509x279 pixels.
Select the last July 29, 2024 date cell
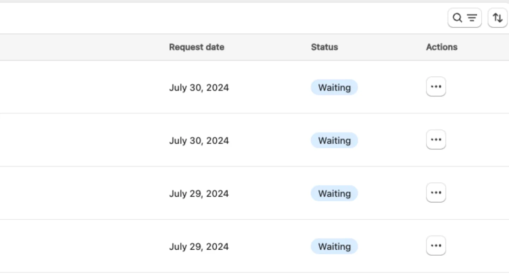[199, 247]
